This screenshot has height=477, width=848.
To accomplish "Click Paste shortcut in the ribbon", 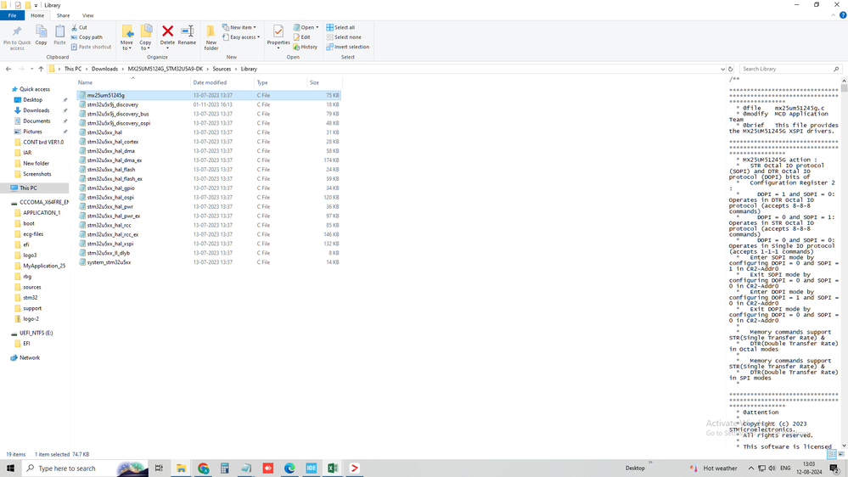I will click(x=91, y=47).
